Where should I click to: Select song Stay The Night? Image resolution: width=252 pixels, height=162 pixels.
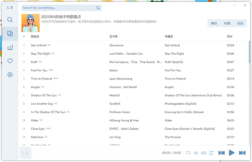click(40, 54)
